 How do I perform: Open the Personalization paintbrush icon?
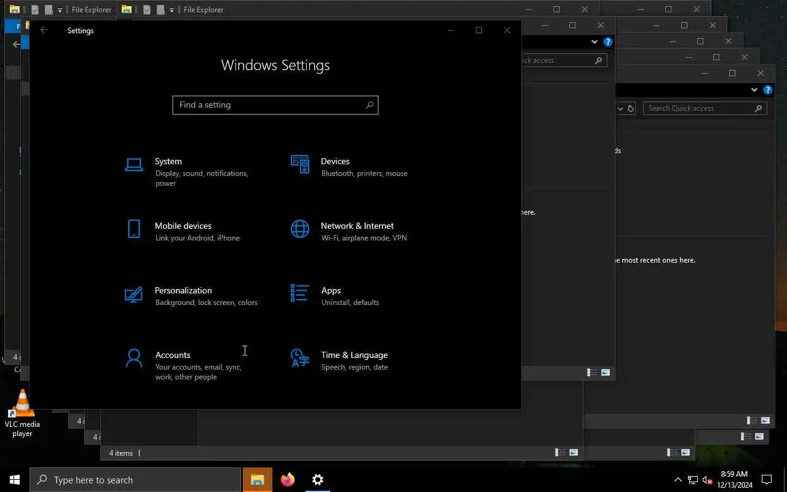pos(134,293)
